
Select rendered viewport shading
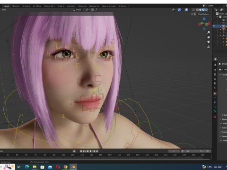coord(206,10)
